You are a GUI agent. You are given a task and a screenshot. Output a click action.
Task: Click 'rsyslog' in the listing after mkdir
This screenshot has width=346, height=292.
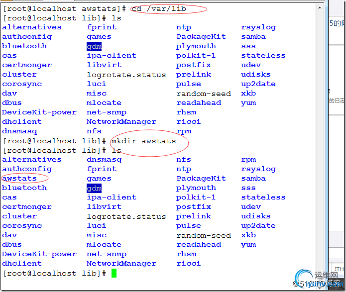pos(258,169)
